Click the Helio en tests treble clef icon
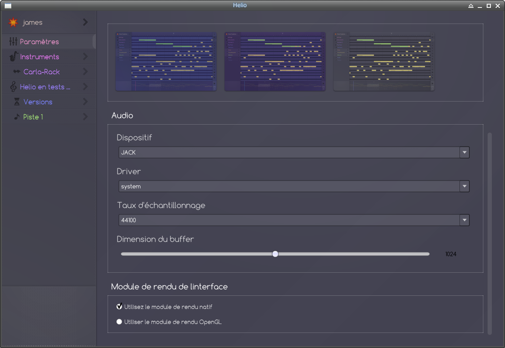 13,87
